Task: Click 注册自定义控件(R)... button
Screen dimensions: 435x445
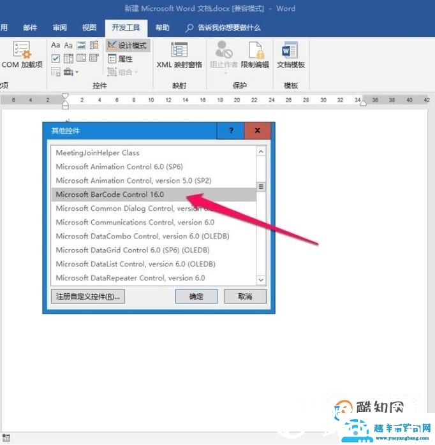Action: click(x=88, y=296)
